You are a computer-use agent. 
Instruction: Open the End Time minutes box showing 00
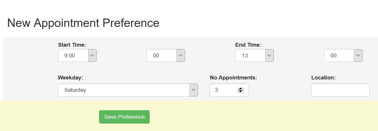click(x=339, y=55)
